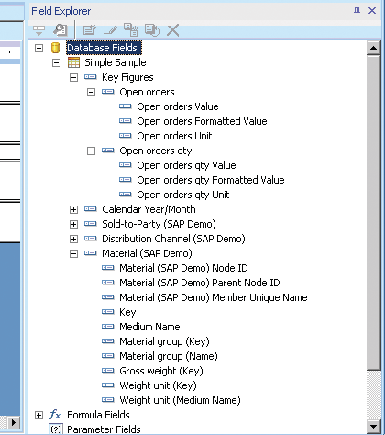Click the Formula Fields fx icon
The image size is (385, 435).
pos(55,415)
